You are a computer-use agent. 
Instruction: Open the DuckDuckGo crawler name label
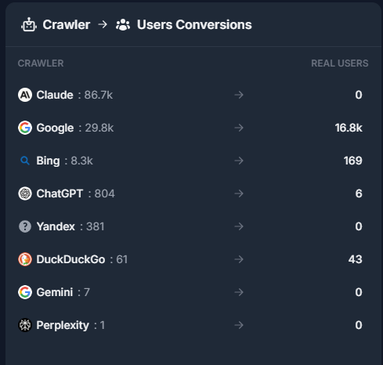coord(70,259)
